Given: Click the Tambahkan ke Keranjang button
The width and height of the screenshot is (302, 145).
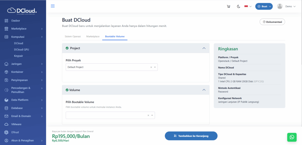Looking at the screenshot, I should 191,136.
